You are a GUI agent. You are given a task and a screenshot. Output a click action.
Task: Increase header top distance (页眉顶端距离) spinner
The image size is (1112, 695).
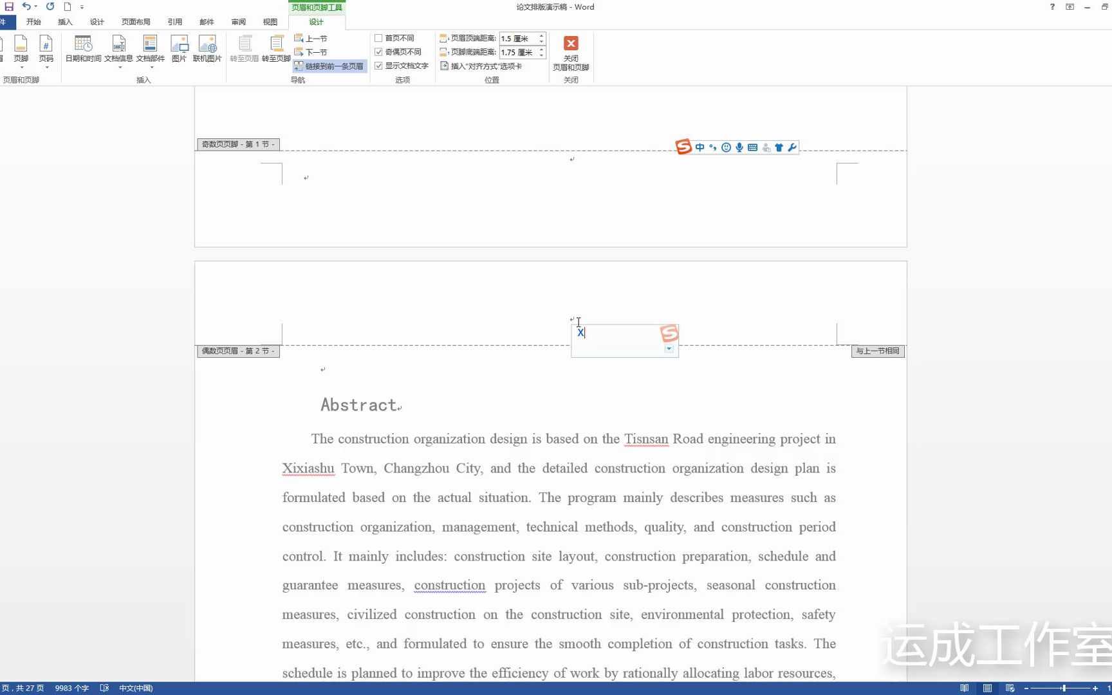542,35
